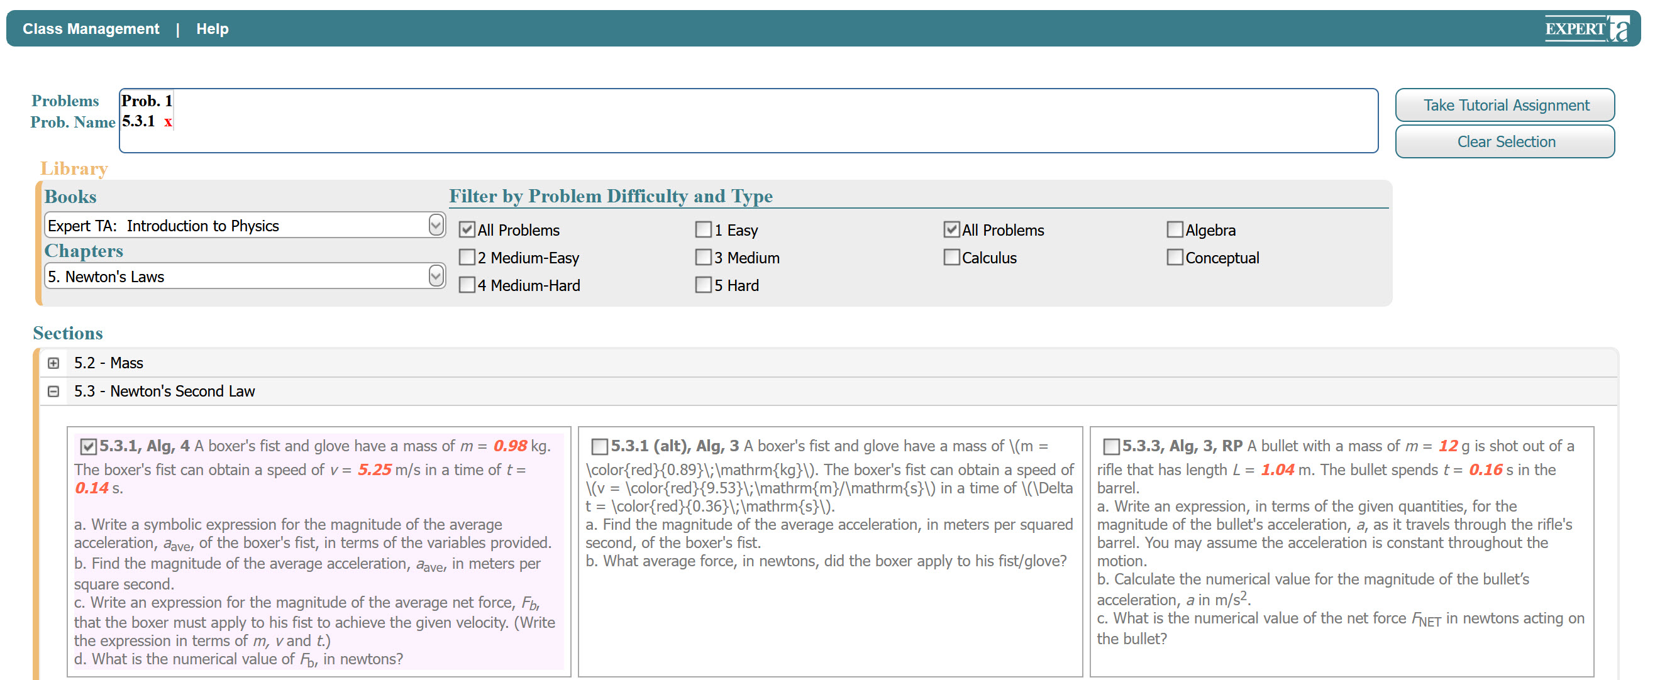Enable the Conceptual problem type filter
Viewport: 1655px width, 680px height.
coord(1175,258)
